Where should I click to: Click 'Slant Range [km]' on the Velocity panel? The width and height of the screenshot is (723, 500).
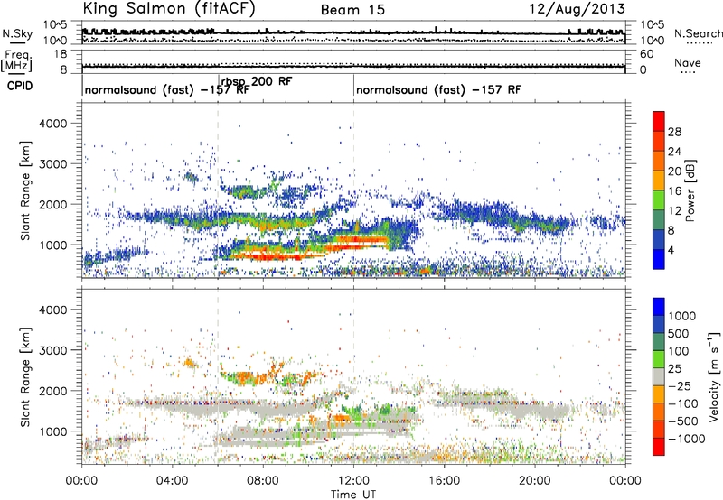click(25, 377)
